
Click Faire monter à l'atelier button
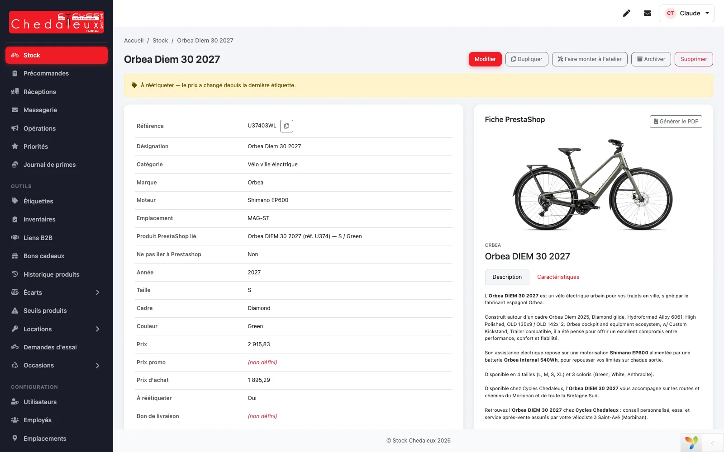tap(590, 59)
